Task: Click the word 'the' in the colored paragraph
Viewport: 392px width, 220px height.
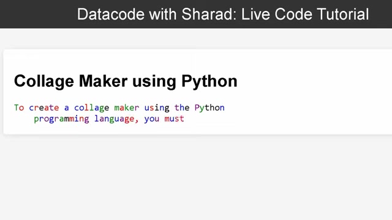Action: (x=182, y=108)
